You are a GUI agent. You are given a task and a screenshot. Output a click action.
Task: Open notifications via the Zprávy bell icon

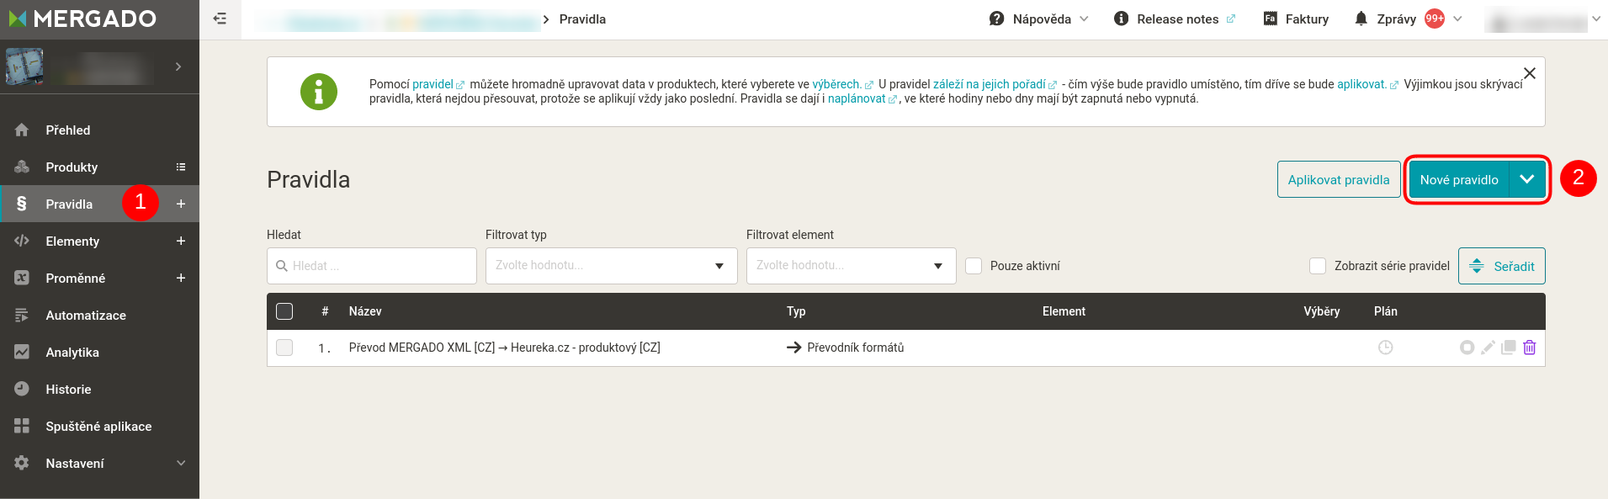tap(1361, 19)
